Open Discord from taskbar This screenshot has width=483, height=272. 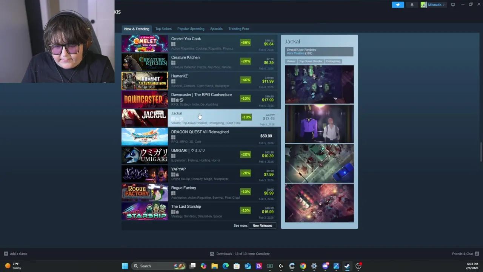coord(325,266)
